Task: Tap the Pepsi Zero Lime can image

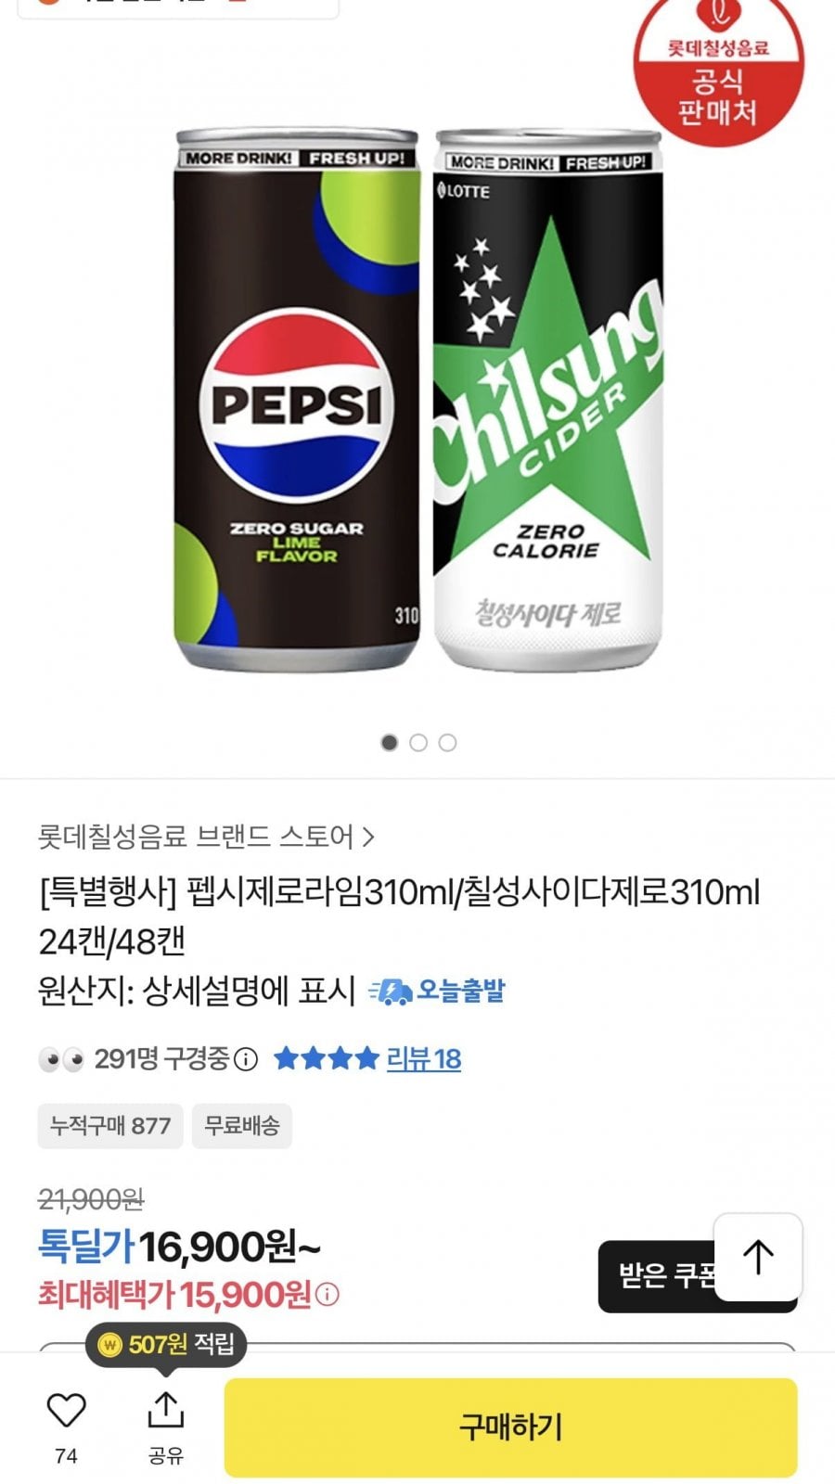Action: coord(297,401)
